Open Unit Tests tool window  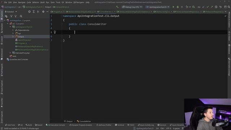click(10, 125)
